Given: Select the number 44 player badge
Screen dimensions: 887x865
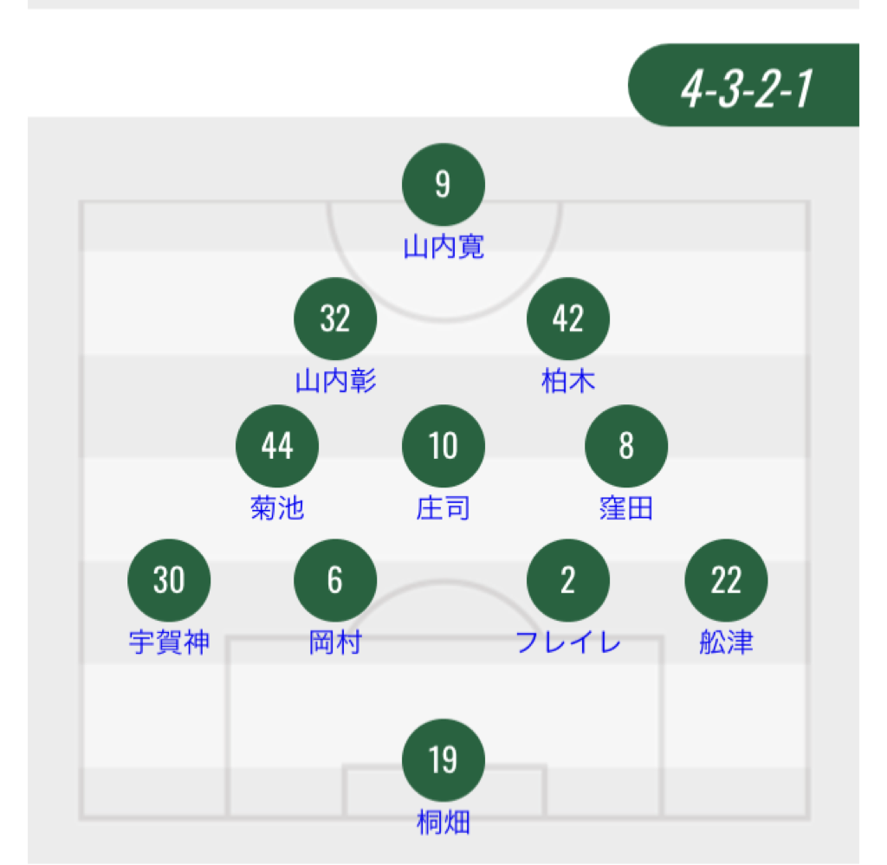Looking at the screenshot, I should [x=277, y=446].
